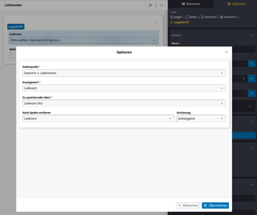This screenshot has height=215, width=257.
Task: Click the supplierNr tag label
Action: click(16, 27)
